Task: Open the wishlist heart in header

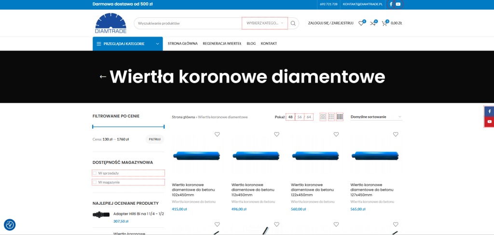Action: coord(361,23)
